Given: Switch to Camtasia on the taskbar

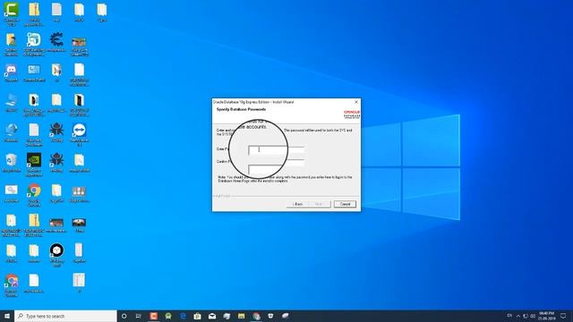Looking at the screenshot, I should coord(153,316).
